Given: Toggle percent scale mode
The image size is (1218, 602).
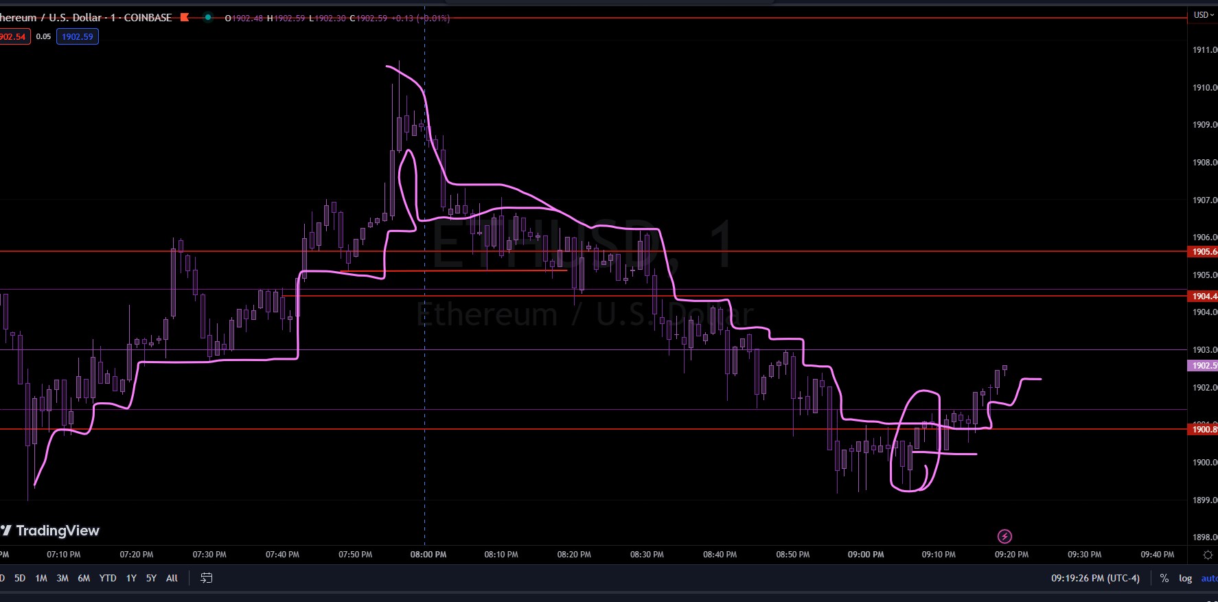Looking at the screenshot, I should pos(1164,578).
